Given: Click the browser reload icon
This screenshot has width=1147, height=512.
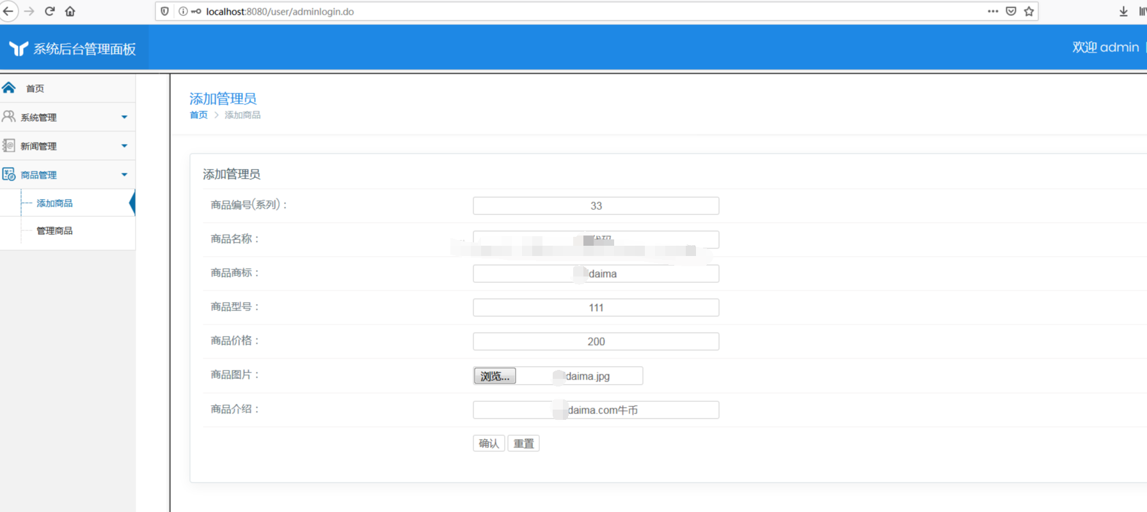Looking at the screenshot, I should tap(50, 11).
